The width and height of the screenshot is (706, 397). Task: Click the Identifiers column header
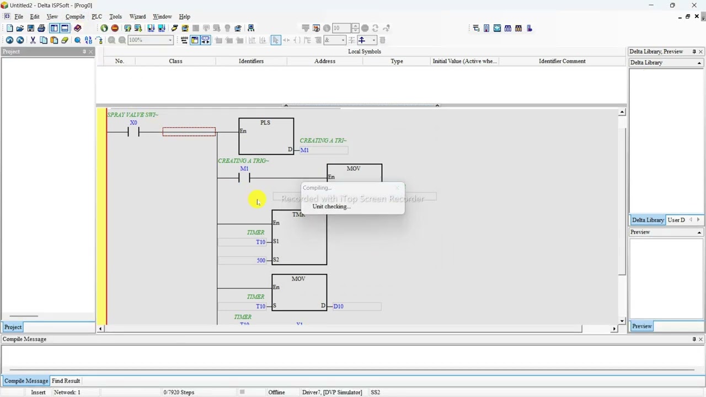(251, 61)
